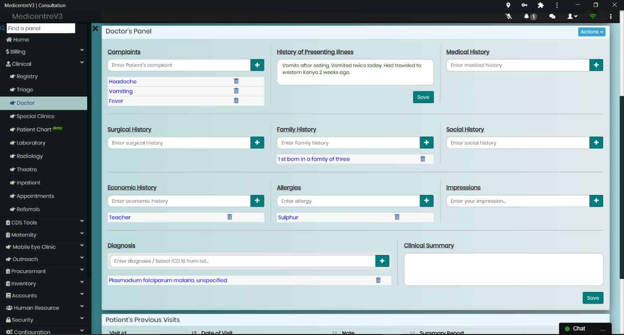Expand the Inventory menu
The height and width of the screenshot is (335, 624).
pos(44,283)
